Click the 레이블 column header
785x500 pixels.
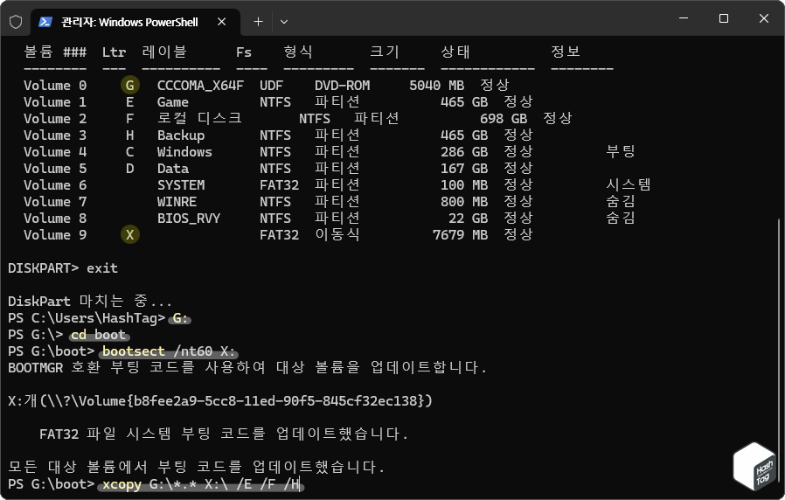(164, 52)
